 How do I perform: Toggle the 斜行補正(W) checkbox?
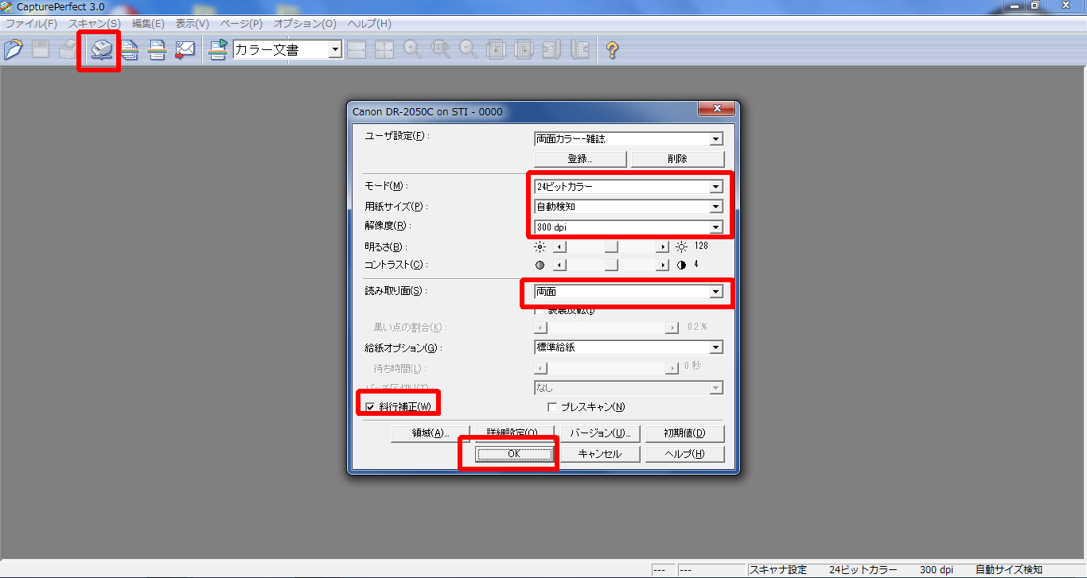370,407
